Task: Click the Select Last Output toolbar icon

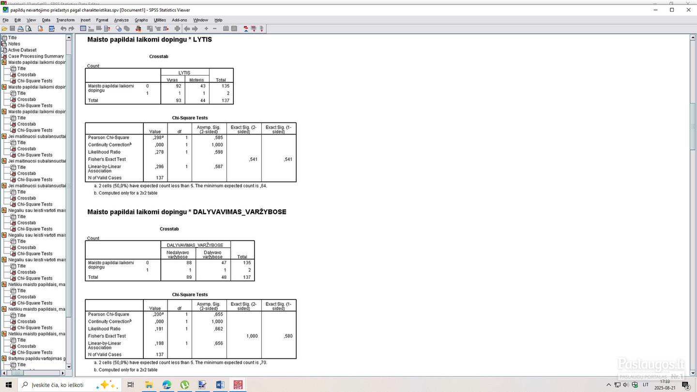Action: pyautogui.click(x=138, y=29)
